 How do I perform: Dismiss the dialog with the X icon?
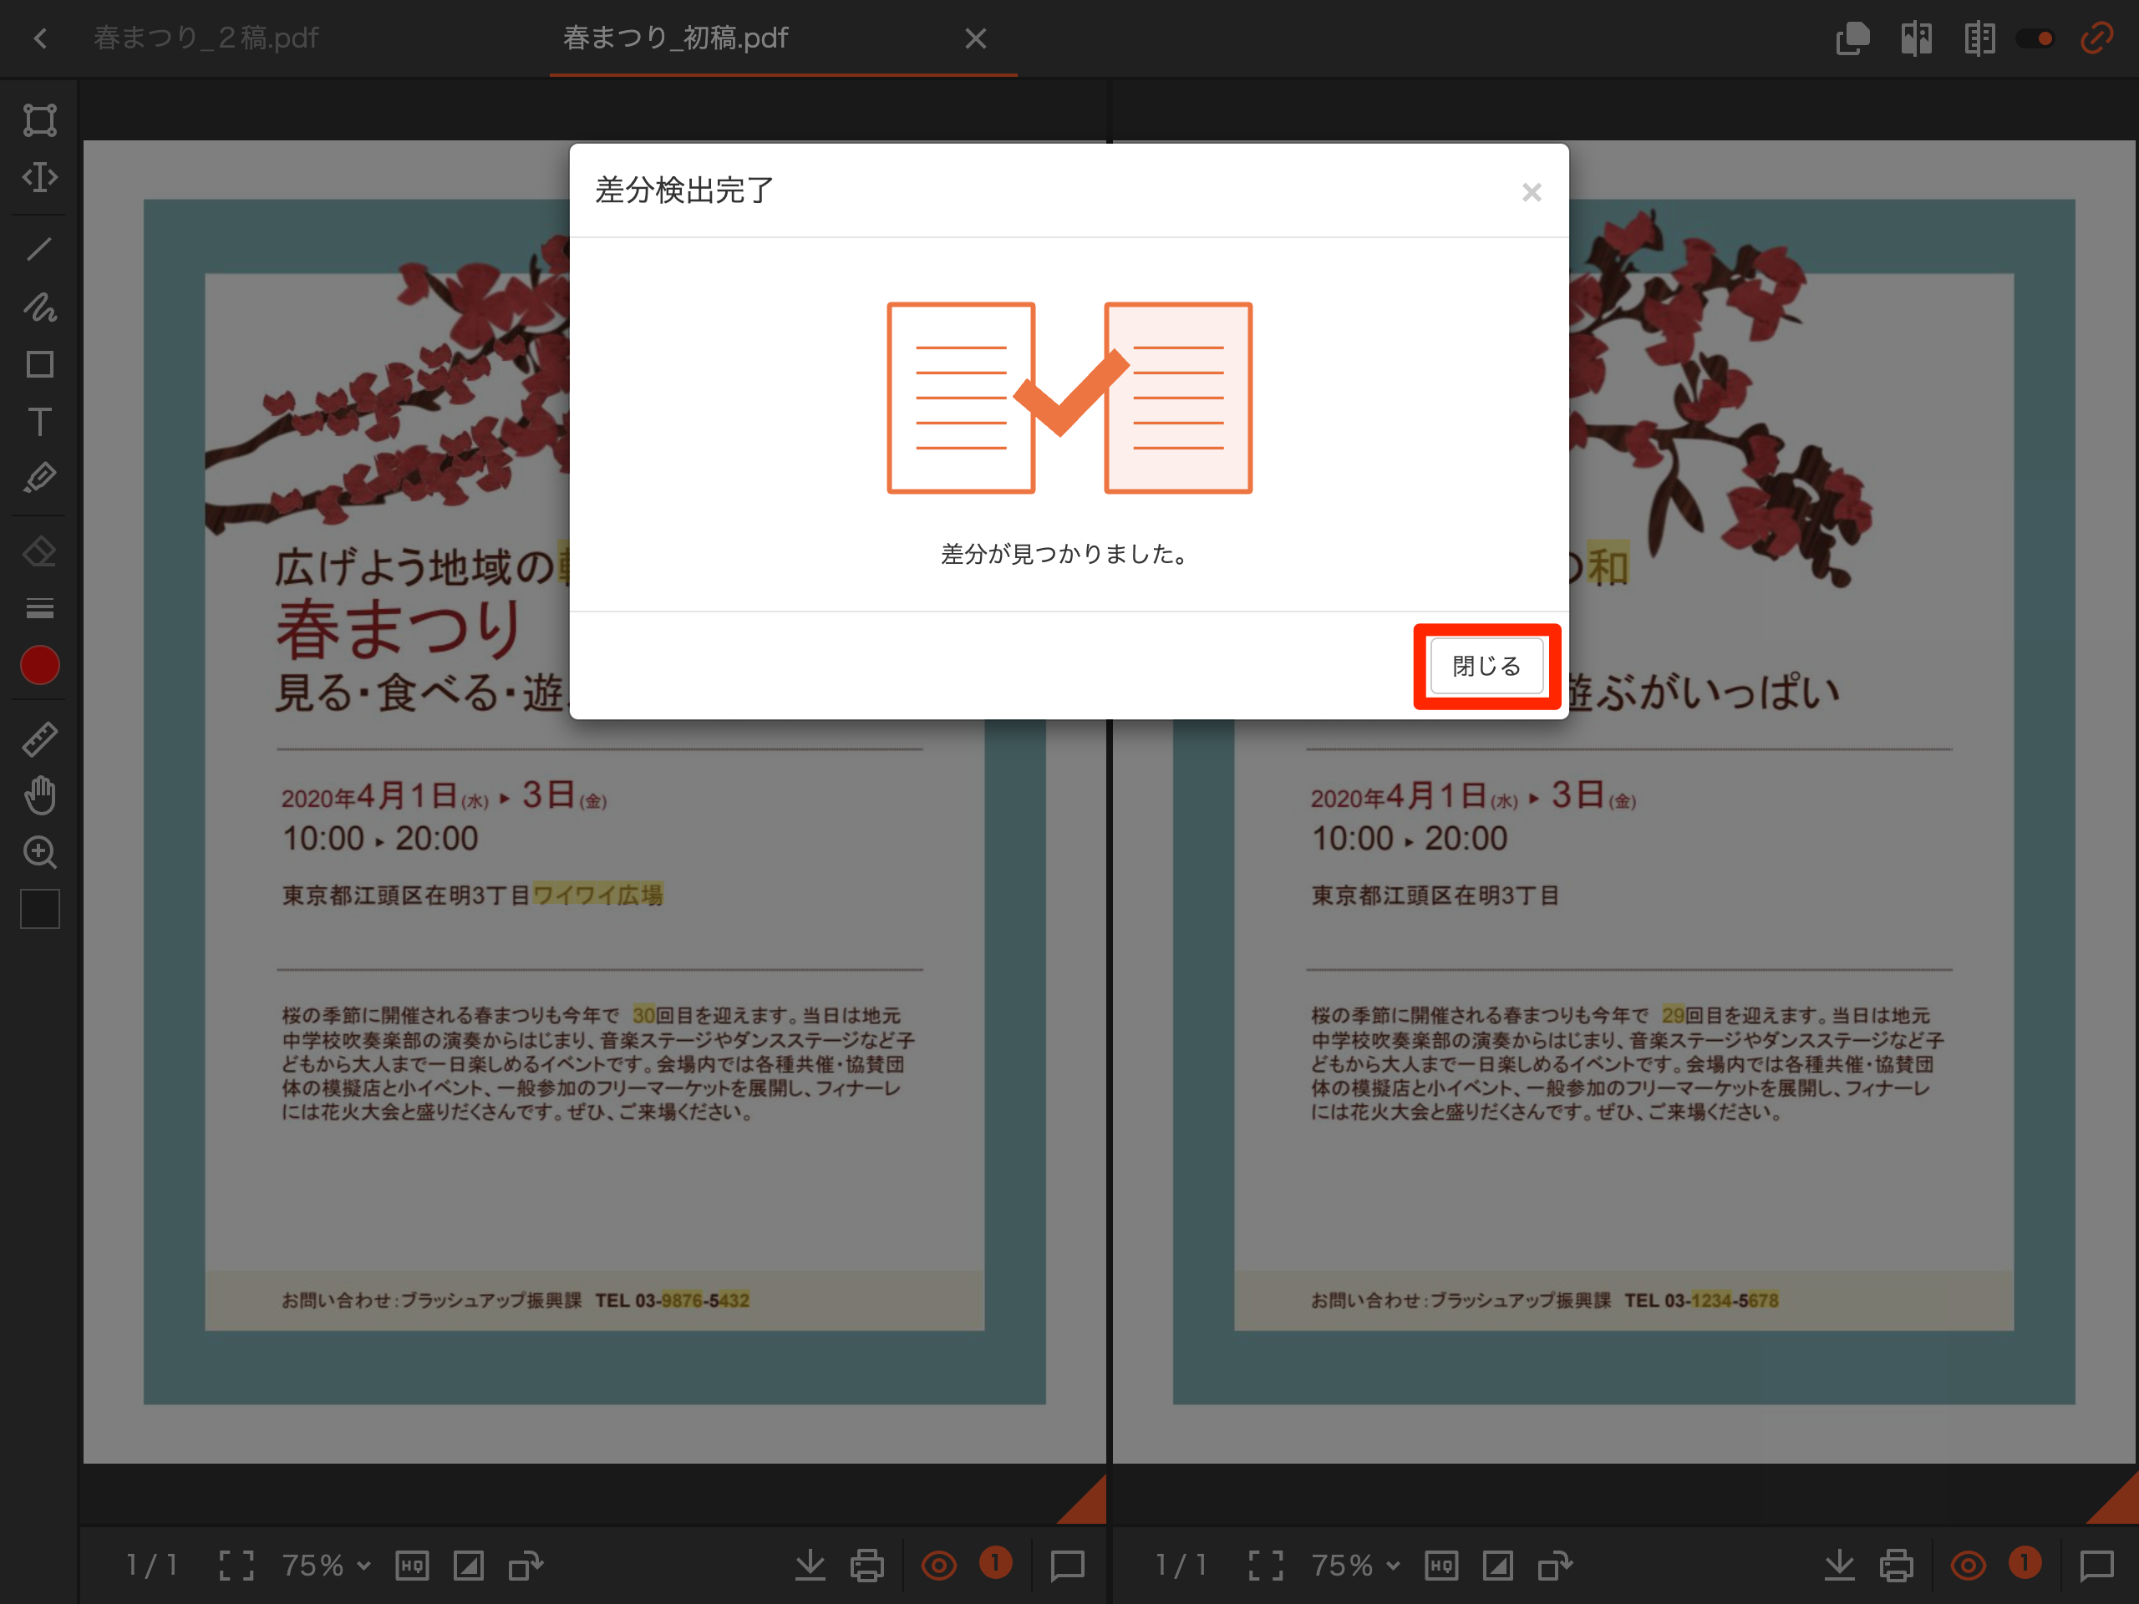[1531, 192]
